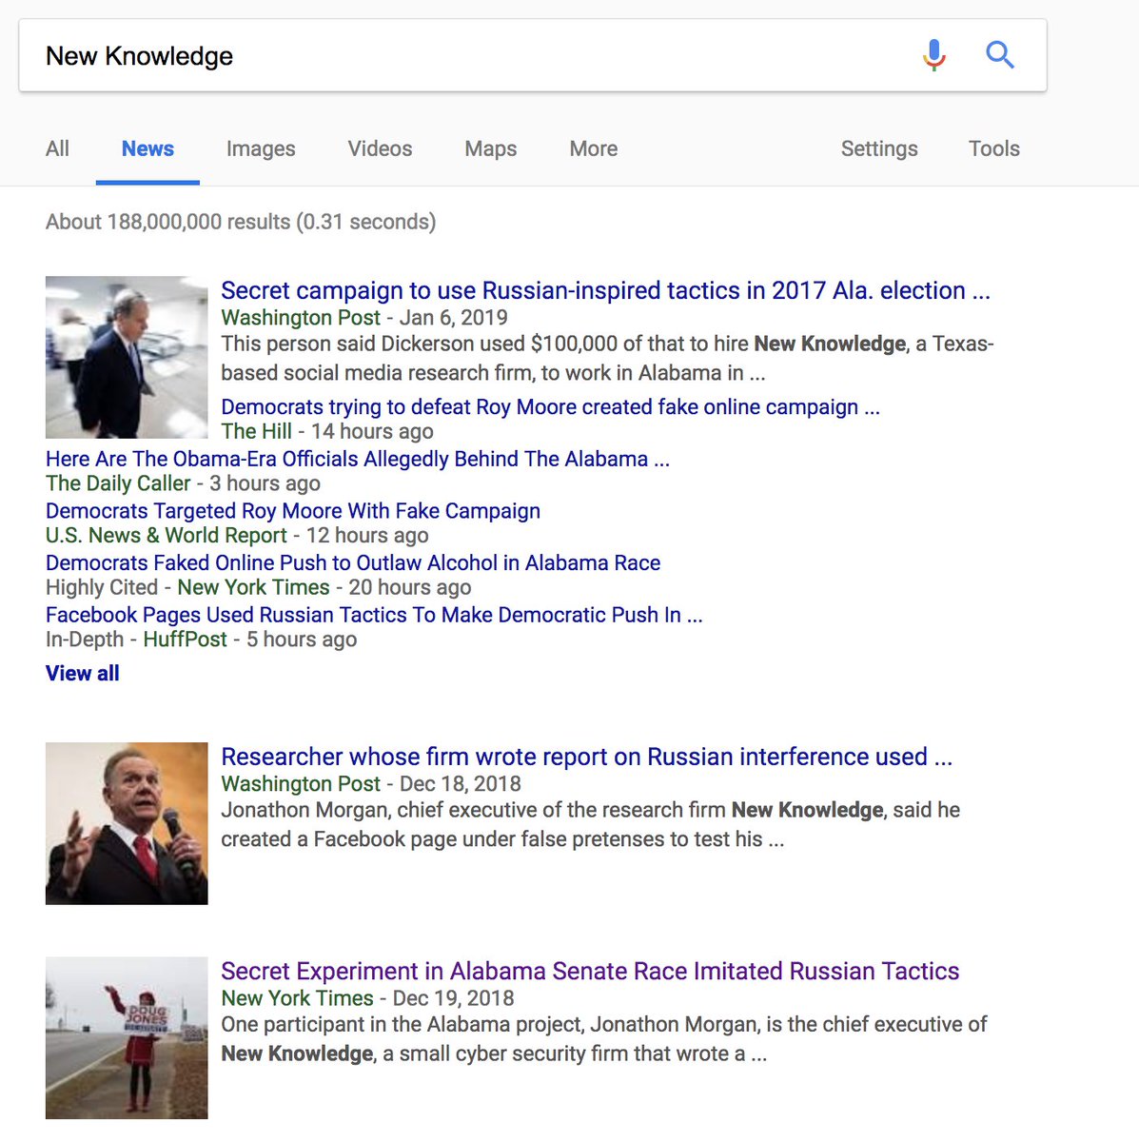
Task: Expand the More menu
Action: click(594, 148)
